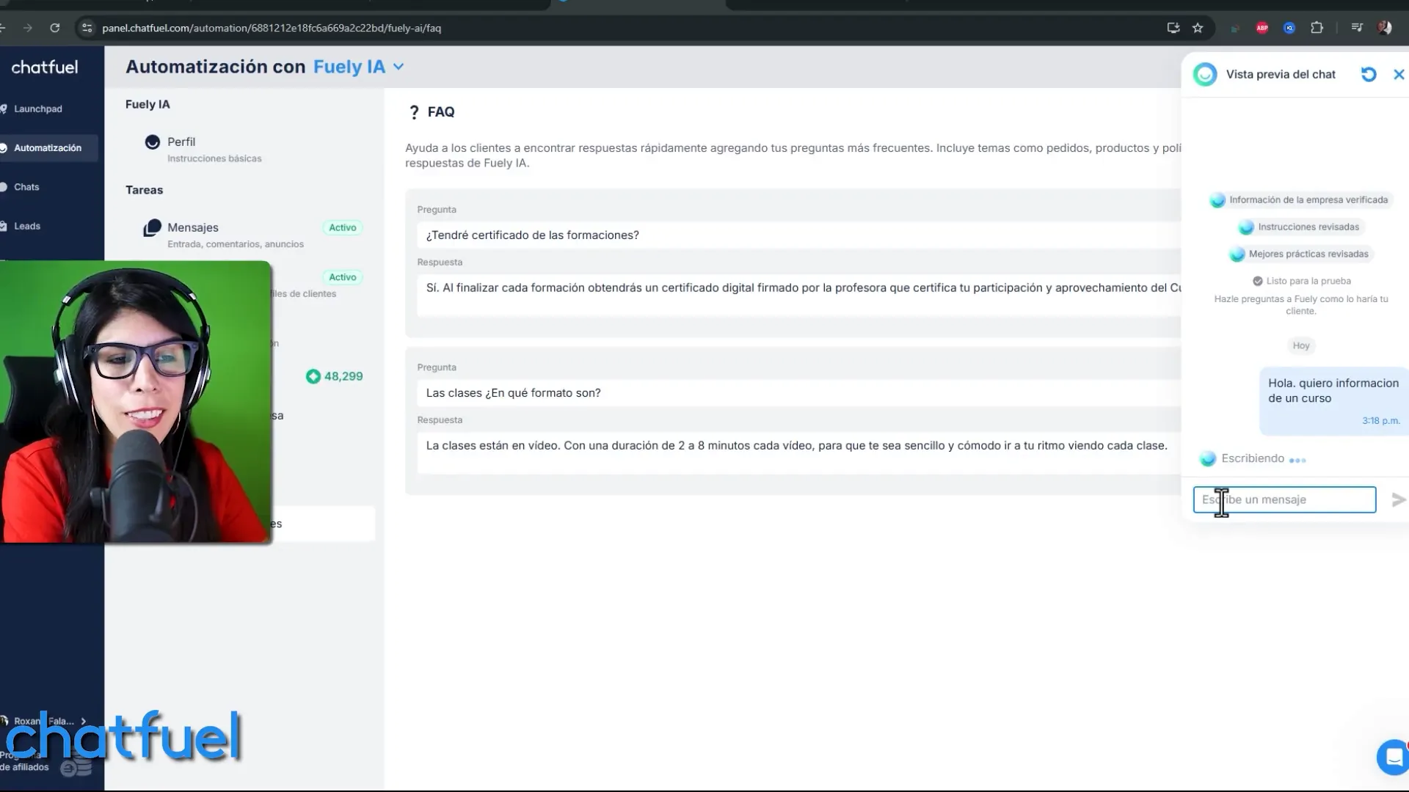The height and width of the screenshot is (792, 1409).
Task: Click the Mensajes chat bubble icon
Action: pos(152,228)
